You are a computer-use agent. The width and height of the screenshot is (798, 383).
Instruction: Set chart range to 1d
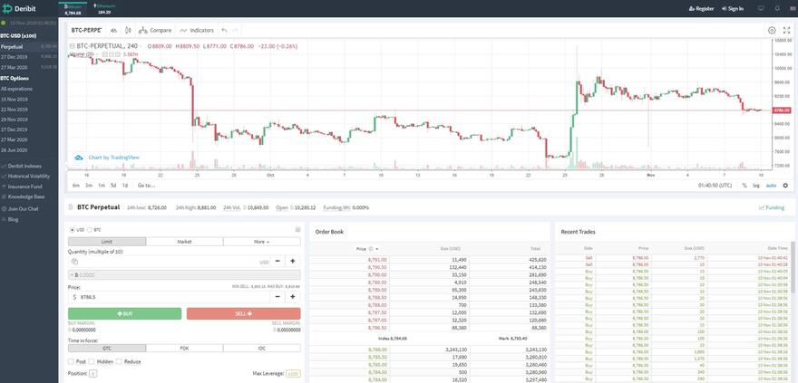pyautogui.click(x=125, y=186)
